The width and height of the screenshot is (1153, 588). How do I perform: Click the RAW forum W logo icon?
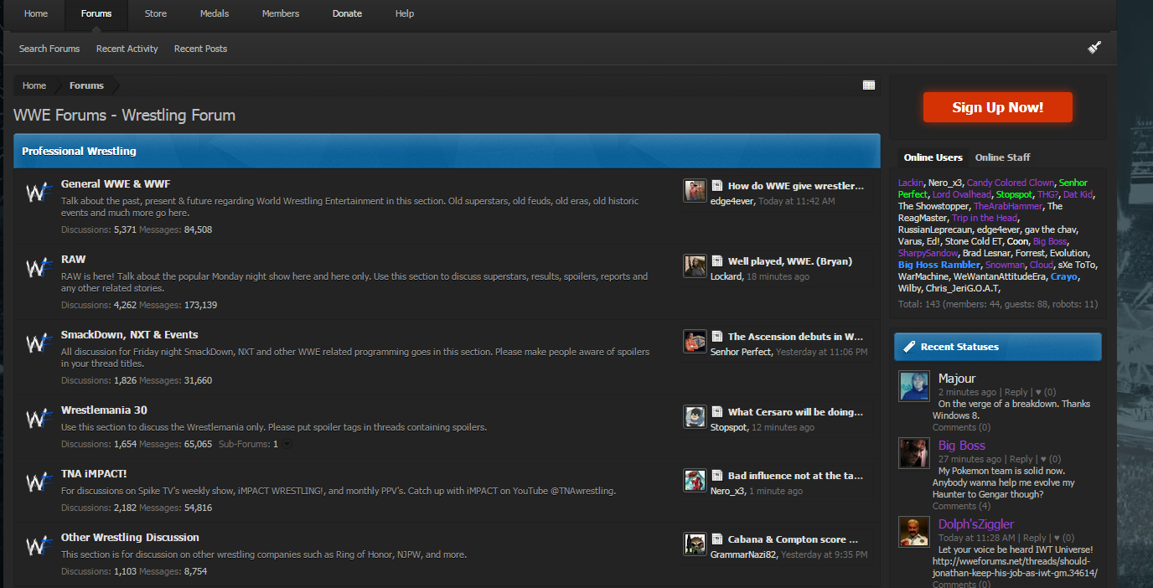pos(38,268)
